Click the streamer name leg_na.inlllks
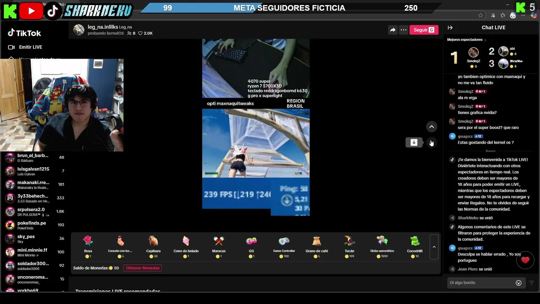Image resolution: width=540 pixels, height=304 pixels. [103, 27]
